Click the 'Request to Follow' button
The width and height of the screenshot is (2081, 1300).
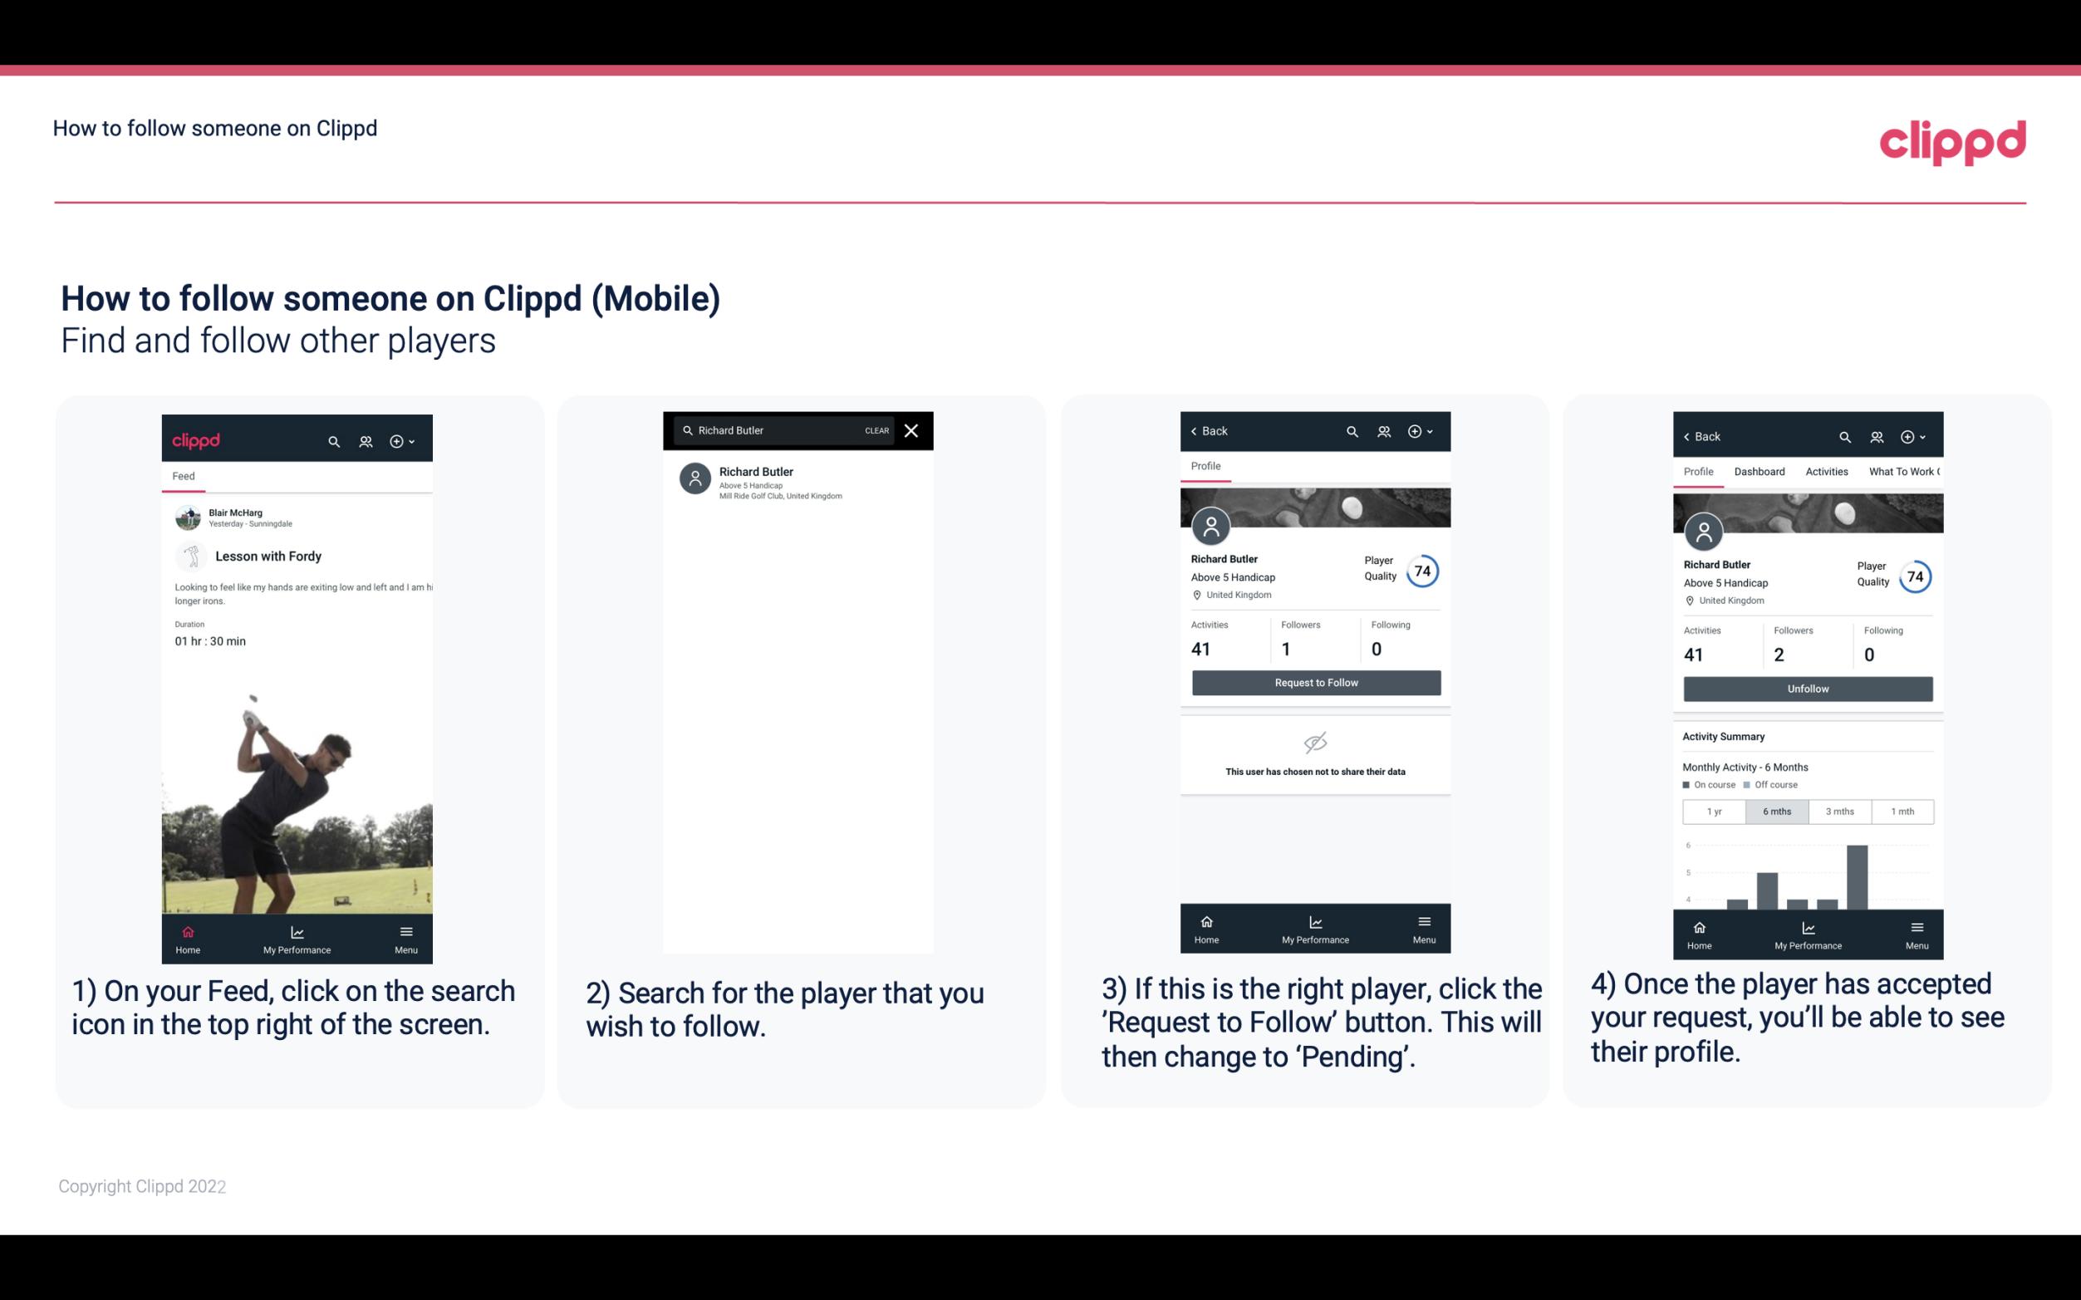click(x=1316, y=683)
